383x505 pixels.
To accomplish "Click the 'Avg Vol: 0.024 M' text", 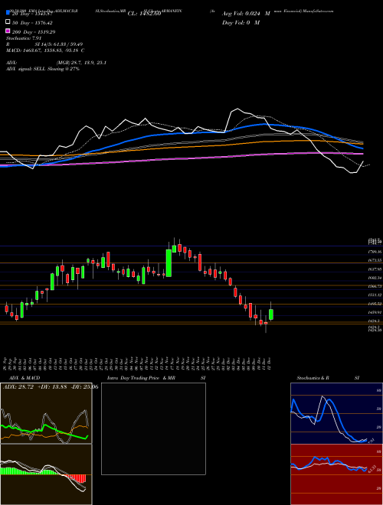I will click(x=246, y=14).
